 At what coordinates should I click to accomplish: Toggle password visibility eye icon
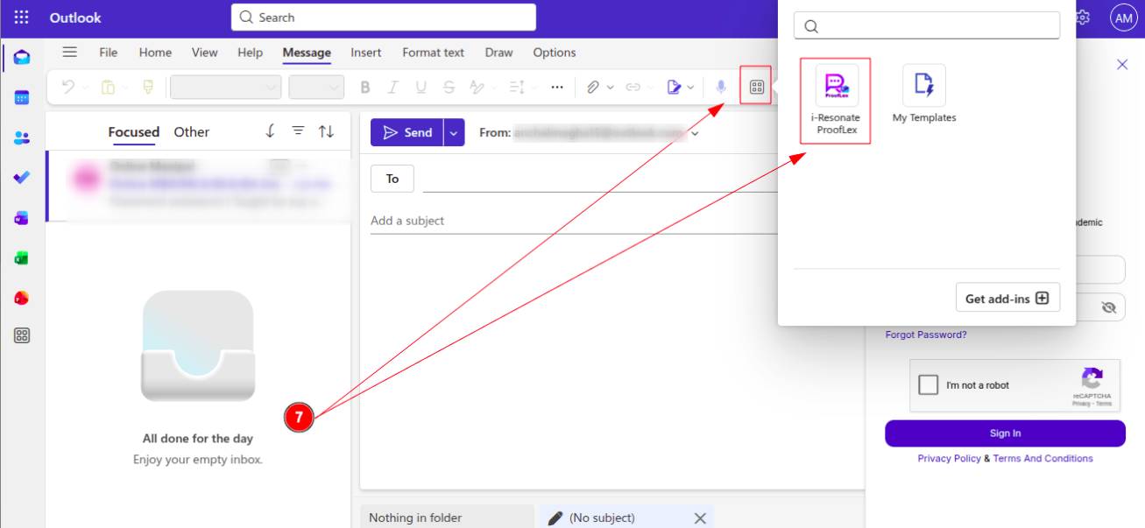click(1109, 307)
